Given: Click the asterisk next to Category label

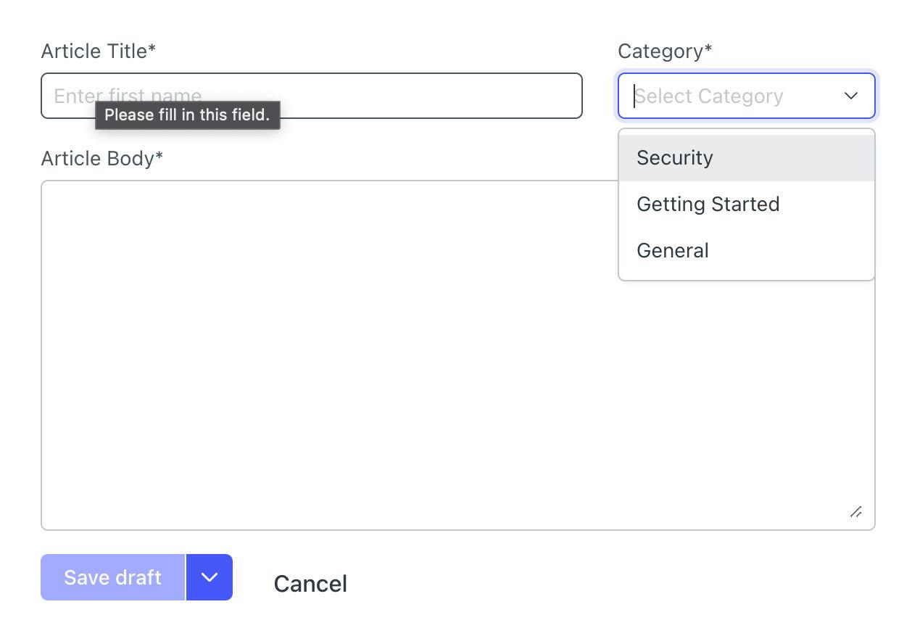Looking at the screenshot, I should (x=708, y=49).
